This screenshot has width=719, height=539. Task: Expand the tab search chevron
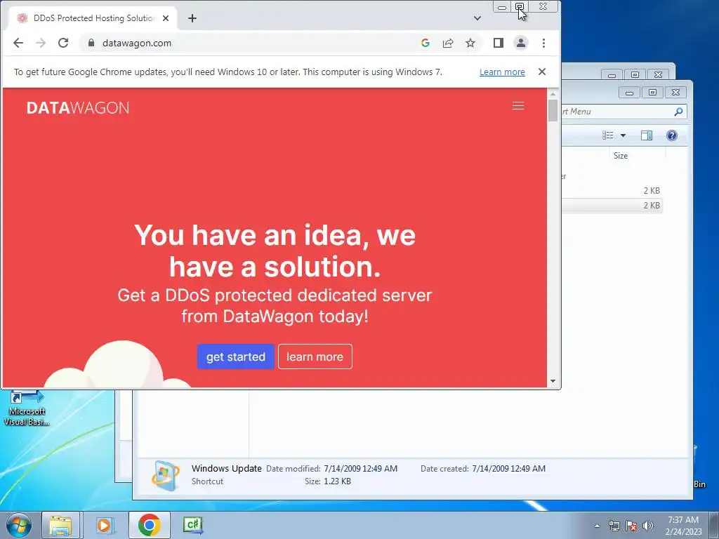[477, 18]
